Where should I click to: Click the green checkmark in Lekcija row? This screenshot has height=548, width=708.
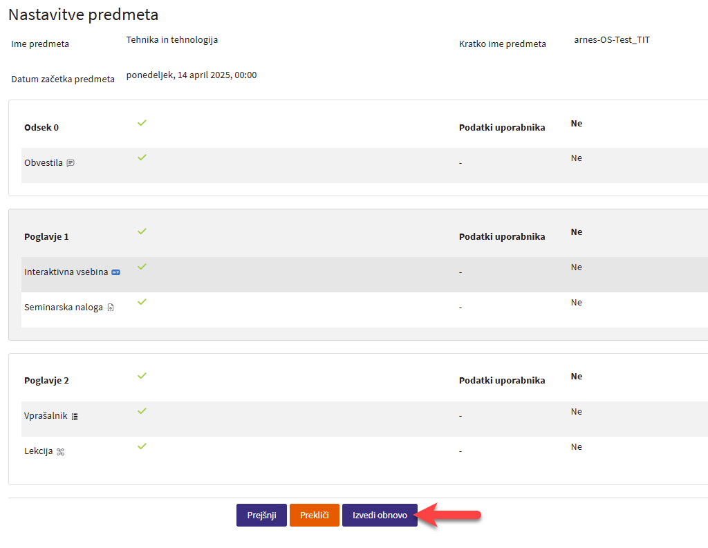pos(142,446)
